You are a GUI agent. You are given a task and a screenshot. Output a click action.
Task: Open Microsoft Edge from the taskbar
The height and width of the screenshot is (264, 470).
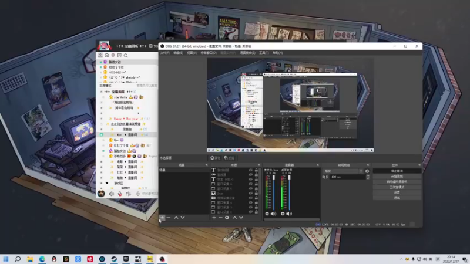click(42, 259)
